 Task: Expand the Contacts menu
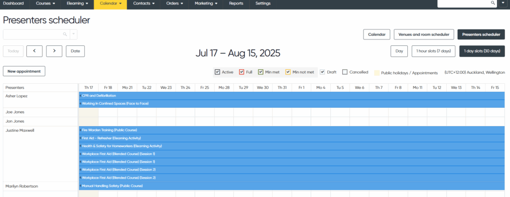click(143, 3)
